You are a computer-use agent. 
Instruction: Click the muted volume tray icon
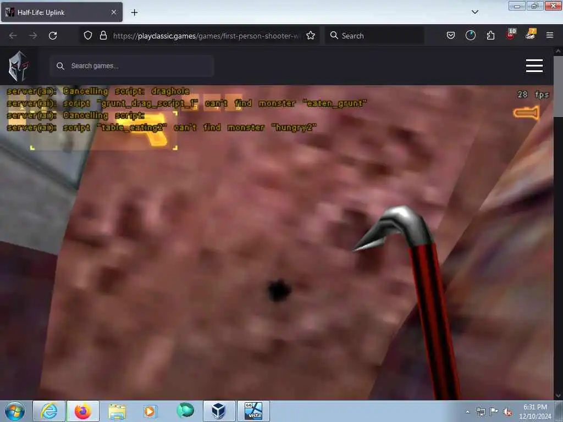tap(507, 412)
